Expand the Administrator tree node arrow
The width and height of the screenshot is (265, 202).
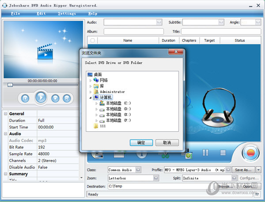click(x=91, y=92)
